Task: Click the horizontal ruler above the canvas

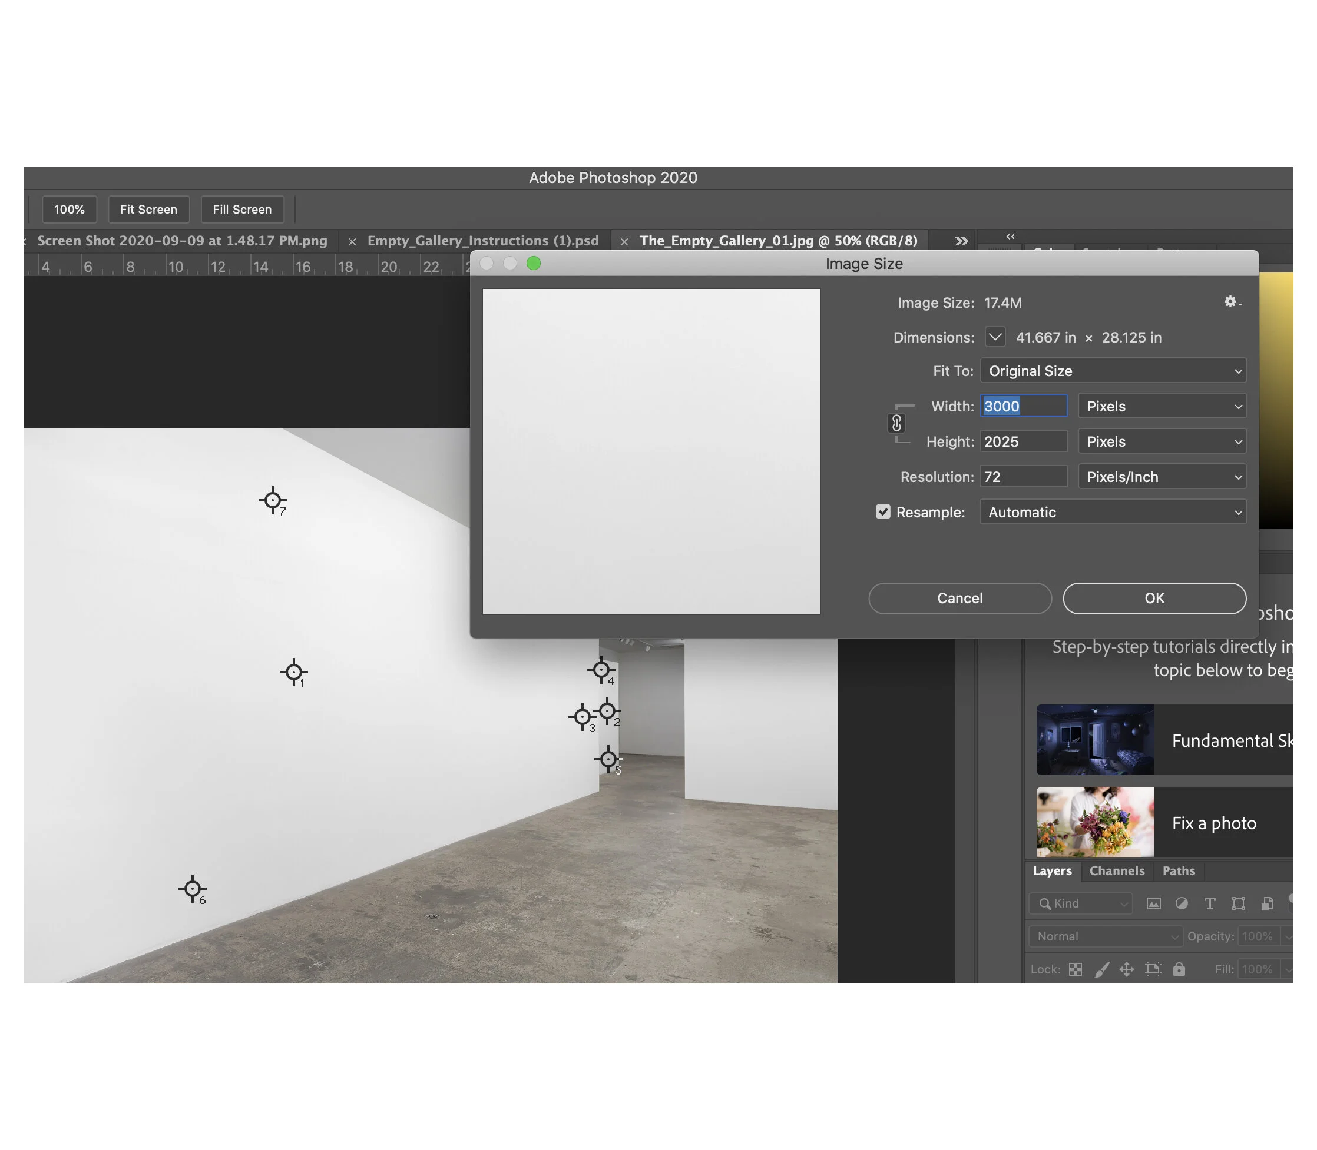Action: point(247,265)
